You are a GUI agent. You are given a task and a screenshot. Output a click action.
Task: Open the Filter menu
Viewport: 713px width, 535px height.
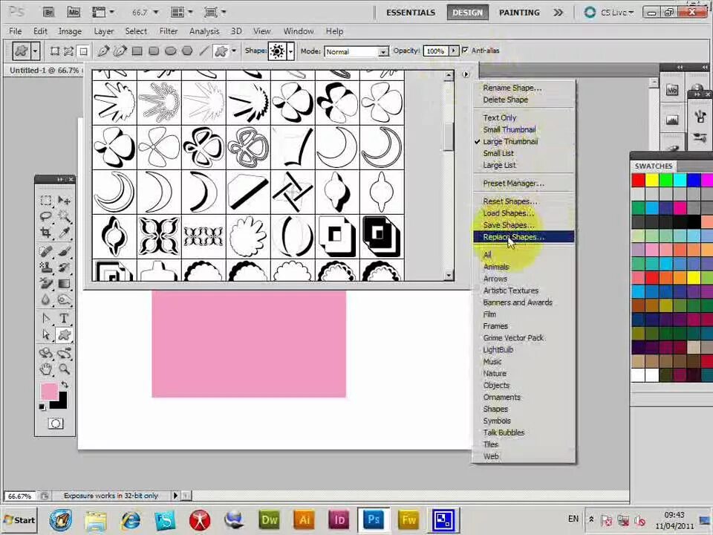pos(169,31)
